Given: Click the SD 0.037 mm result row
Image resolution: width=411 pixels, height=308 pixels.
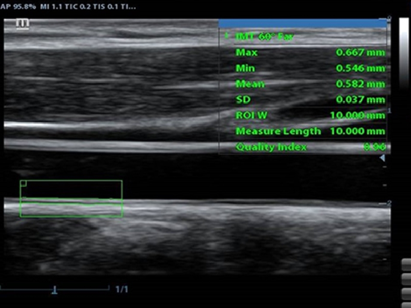Looking at the screenshot, I should pos(310,100).
